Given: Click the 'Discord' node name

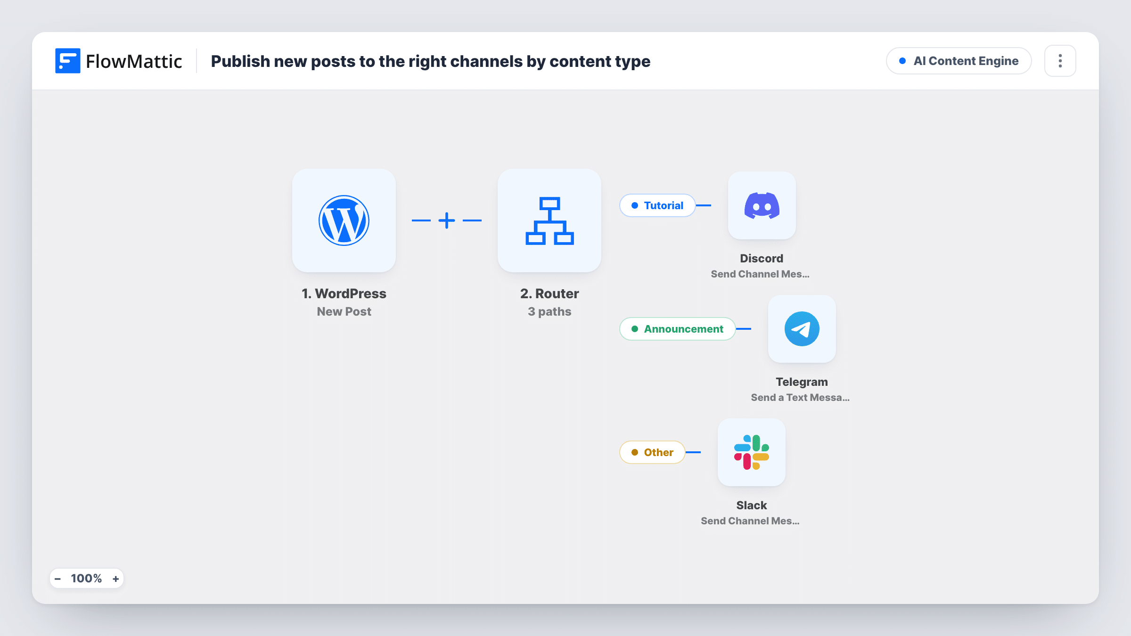Looking at the screenshot, I should [x=762, y=258].
